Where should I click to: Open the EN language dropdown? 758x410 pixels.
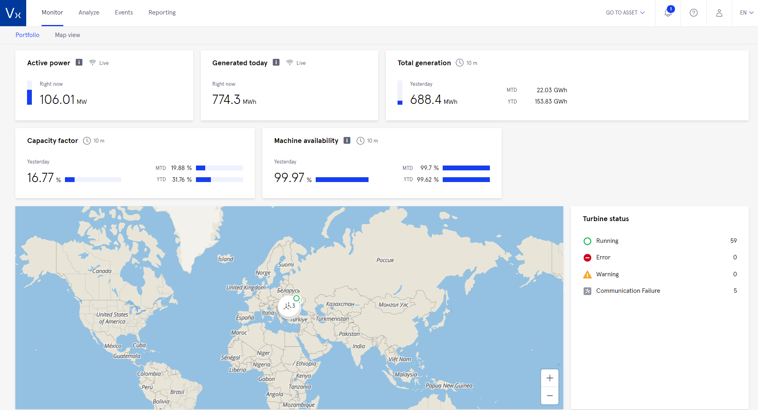(747, 12)
